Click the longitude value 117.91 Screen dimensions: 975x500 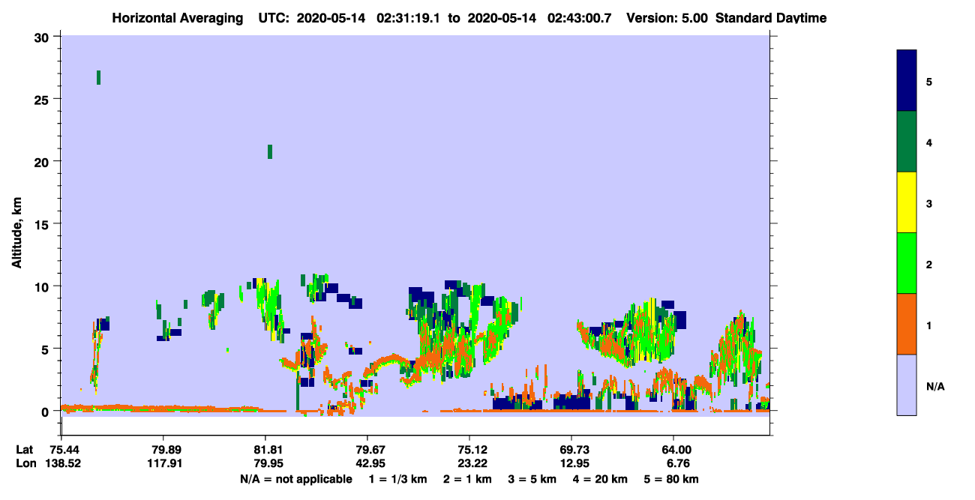[166, 463]
